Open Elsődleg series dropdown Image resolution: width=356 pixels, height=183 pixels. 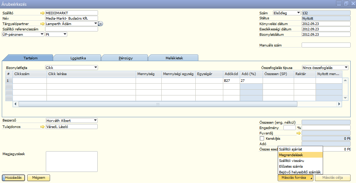coord(298,13)
